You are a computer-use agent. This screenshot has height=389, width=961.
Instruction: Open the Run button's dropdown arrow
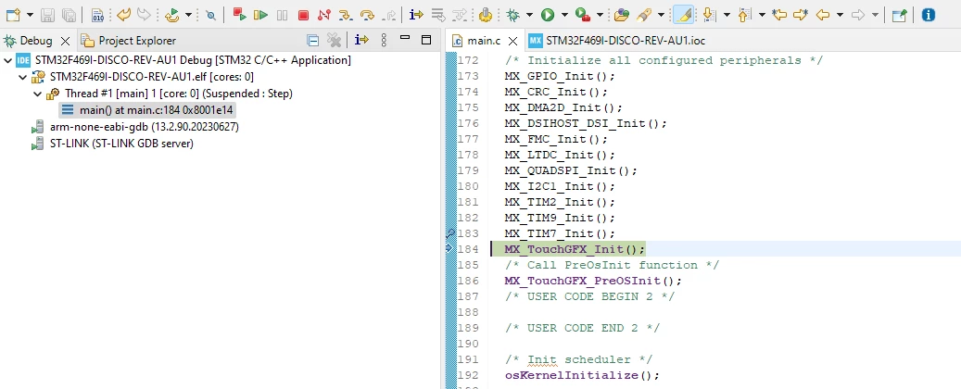tap(563, 15)
